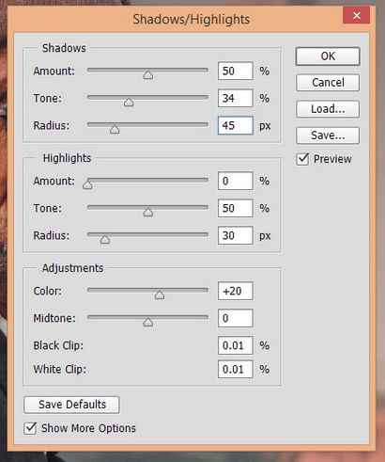This screenshot has height=462, width=385.
Task: Select the Black Clip percentage field
Action: 236,345
